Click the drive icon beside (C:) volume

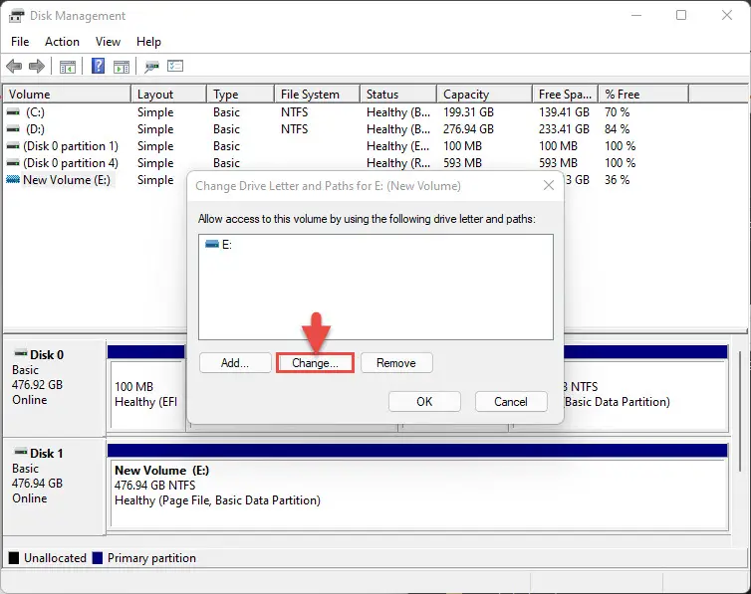tap(13, 111)
